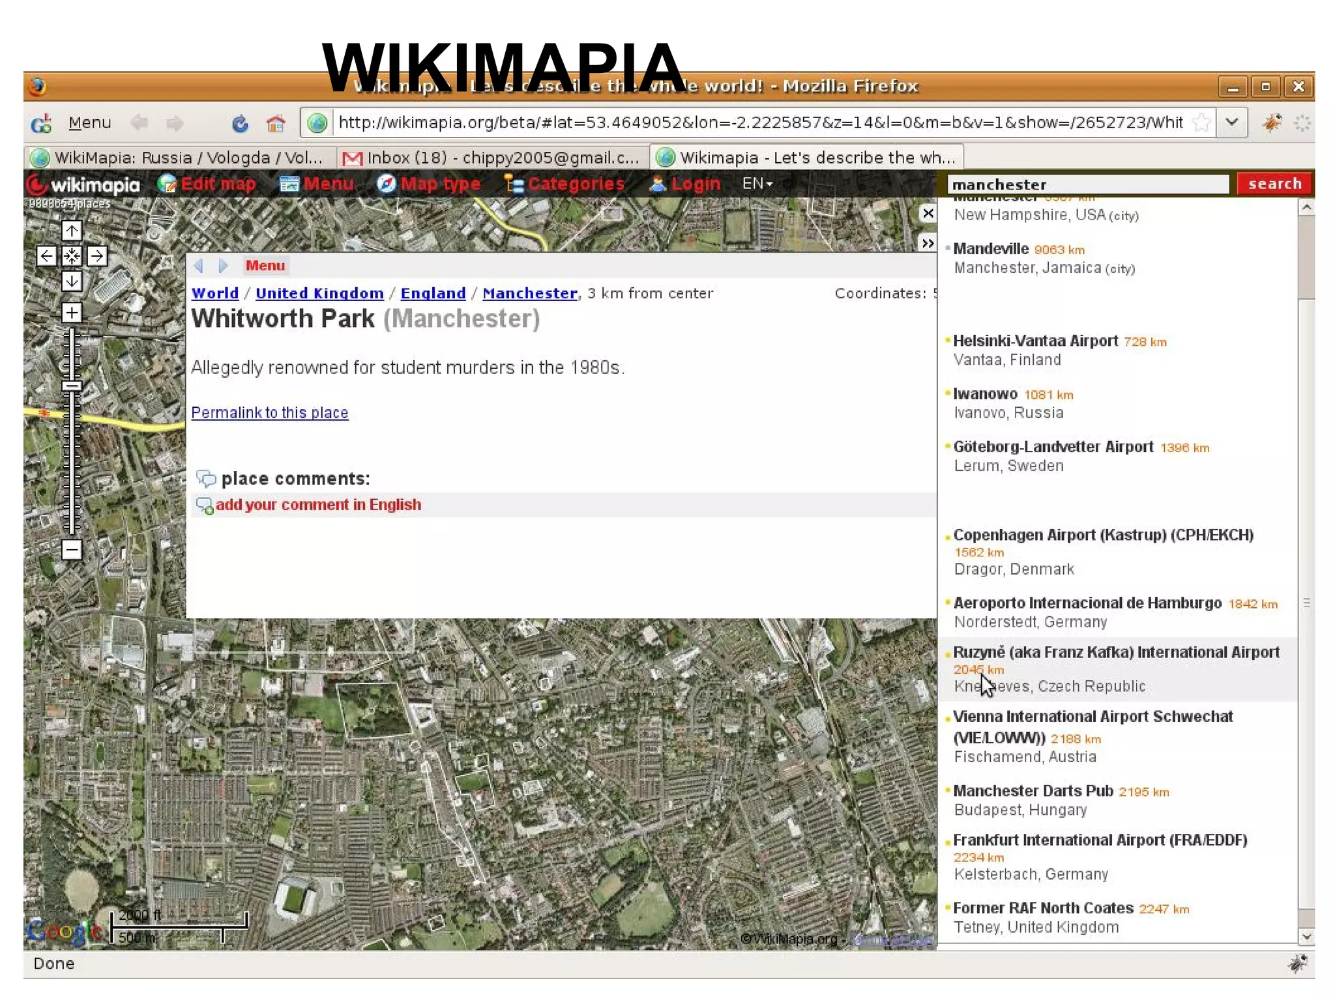Select Göteborg-Landvetter Airport result
The height and width of the screenshot is (1000, 1335).
(1053, 447)
